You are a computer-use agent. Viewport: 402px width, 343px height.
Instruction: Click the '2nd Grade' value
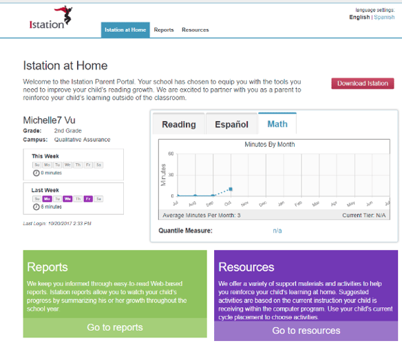[x=67, y=131]
